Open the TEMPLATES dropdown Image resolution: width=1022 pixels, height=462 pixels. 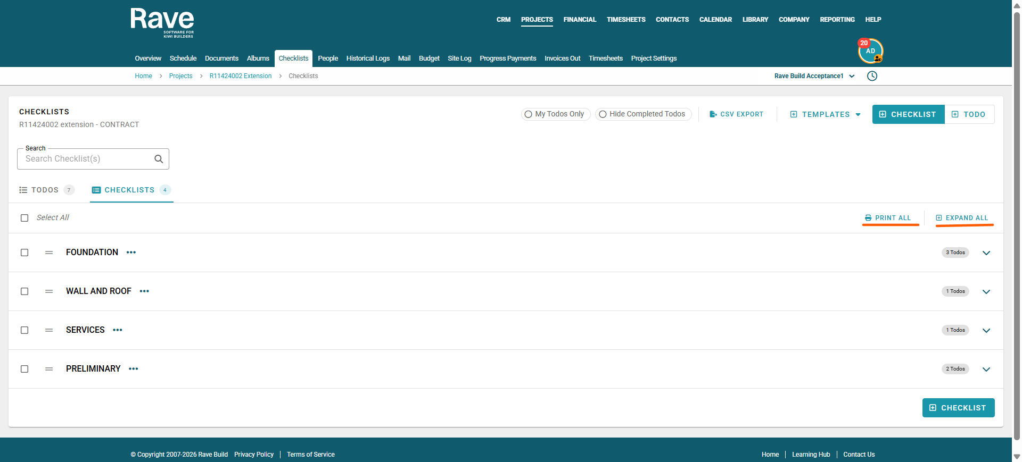point(826,114)
